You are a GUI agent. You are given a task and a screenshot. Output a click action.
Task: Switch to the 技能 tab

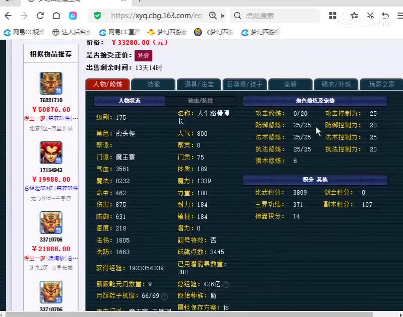(154, 84)
